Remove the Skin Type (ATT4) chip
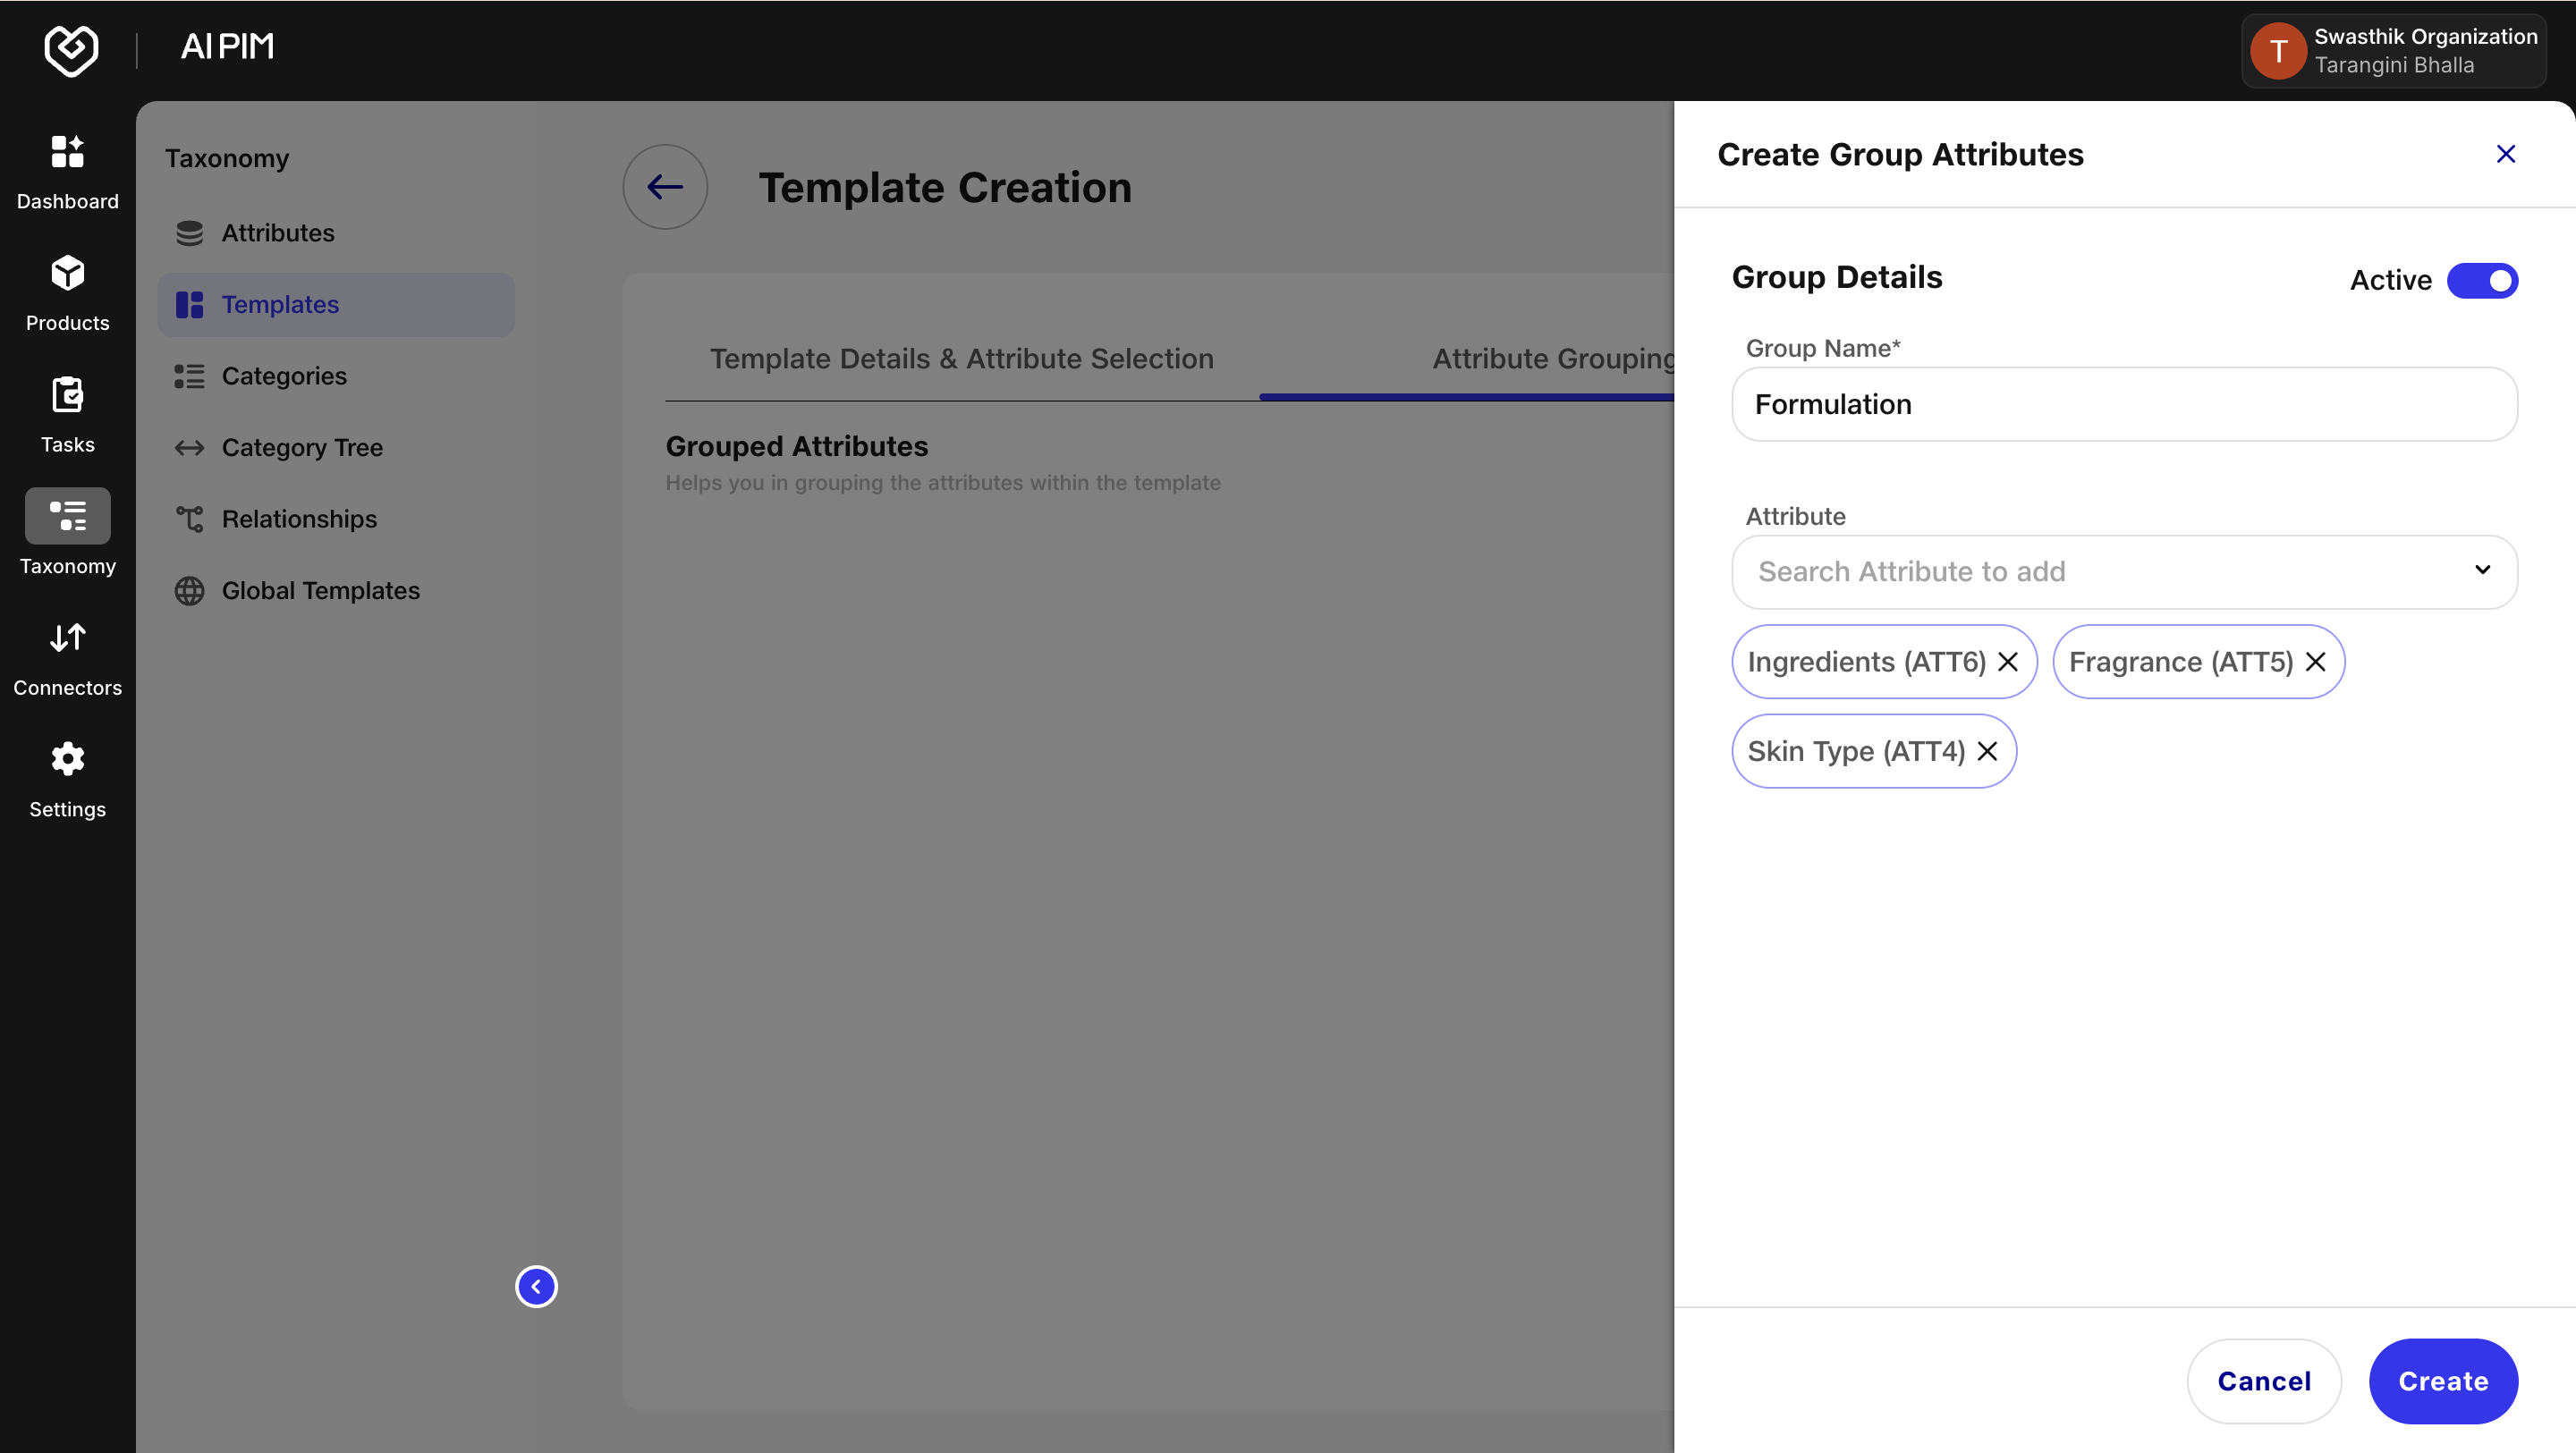 click(1987, 751)
